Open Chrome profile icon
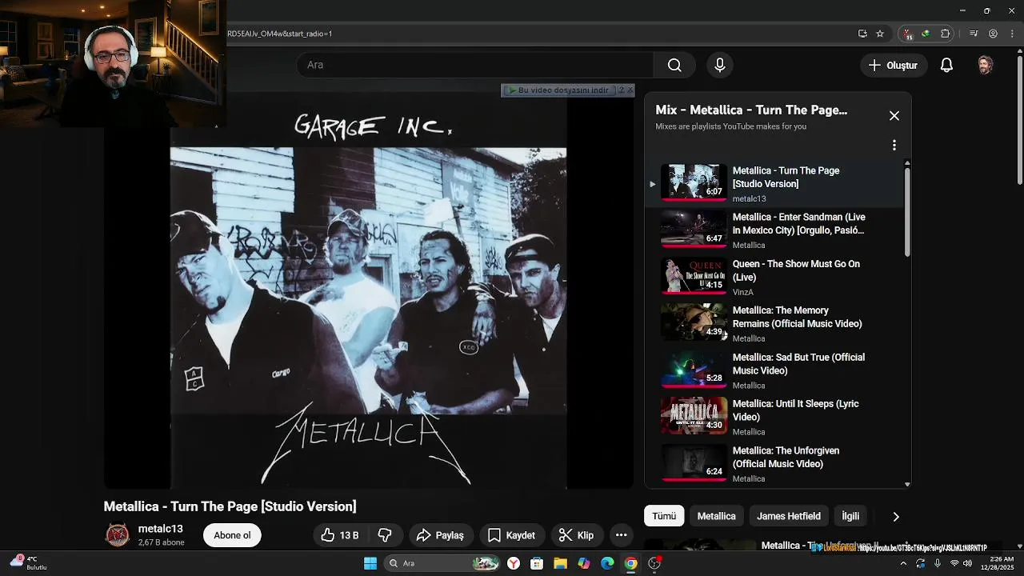 coord(993,34)
